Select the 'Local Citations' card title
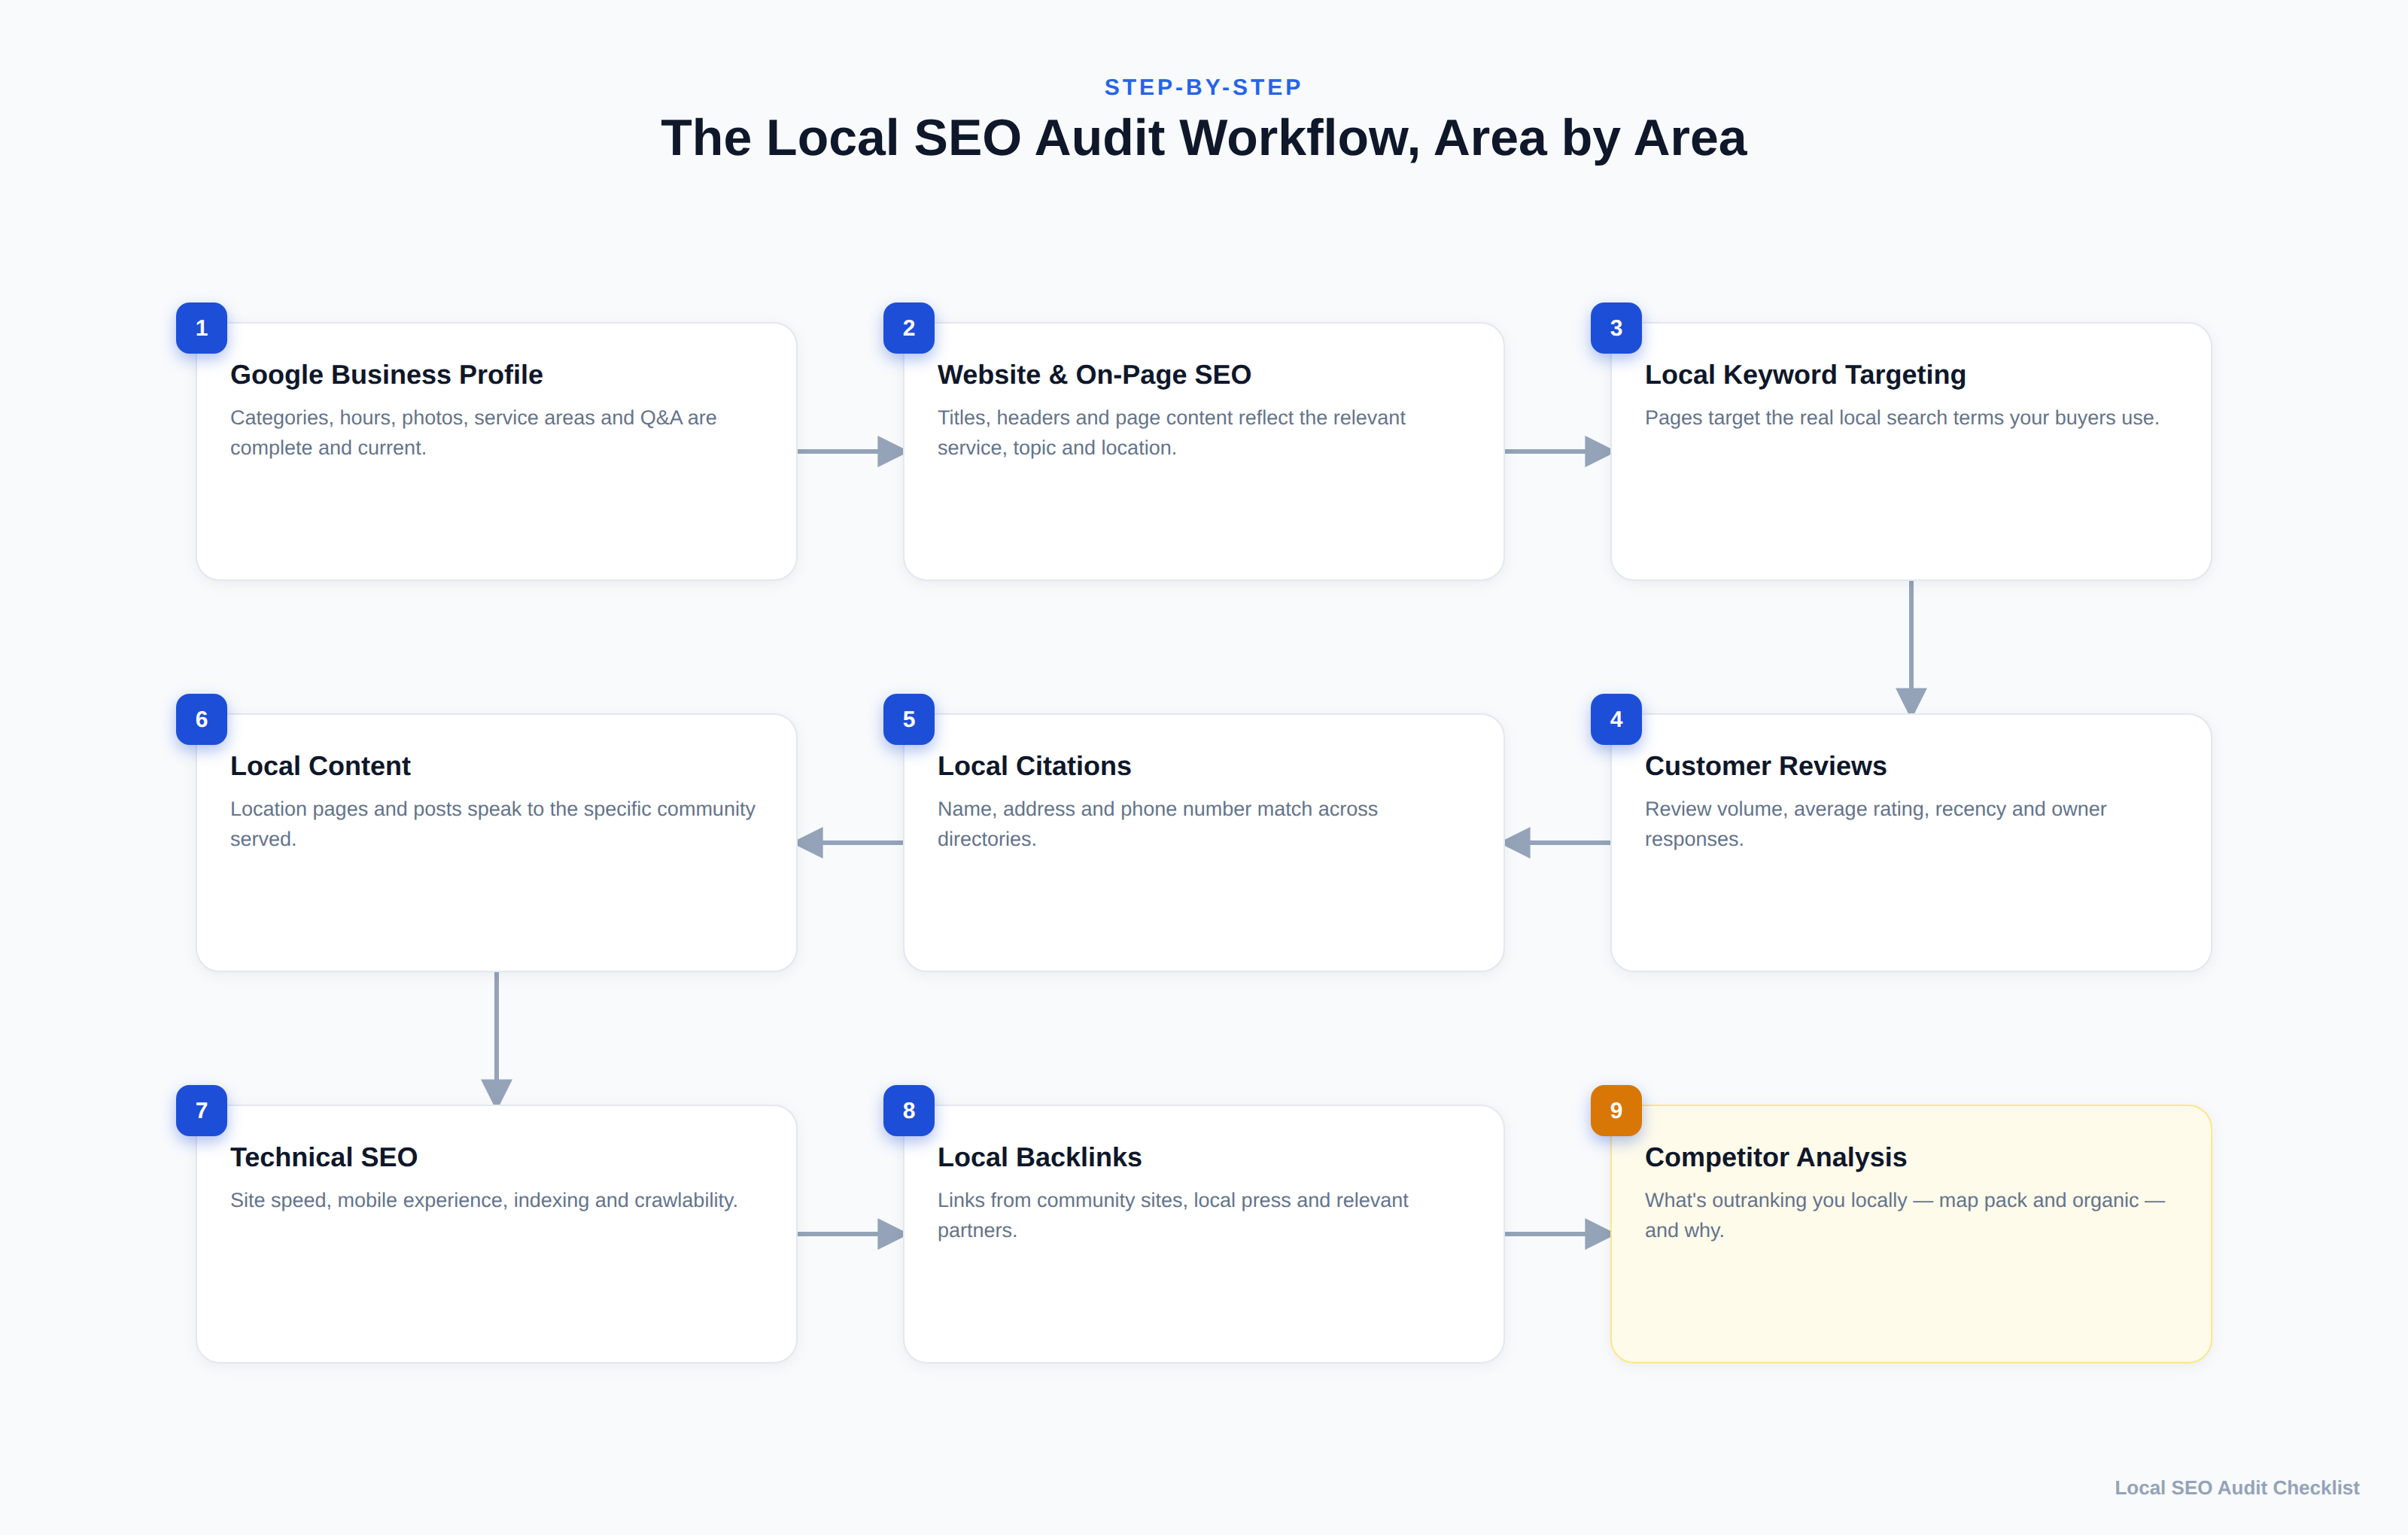Image resolution: width=2408 pixels, height=1535 pixels. coord(1034,765)
